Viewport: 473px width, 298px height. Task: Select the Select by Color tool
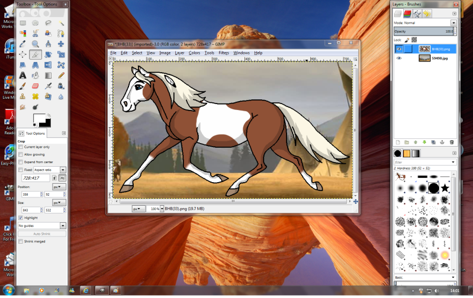tap(23, 34)
